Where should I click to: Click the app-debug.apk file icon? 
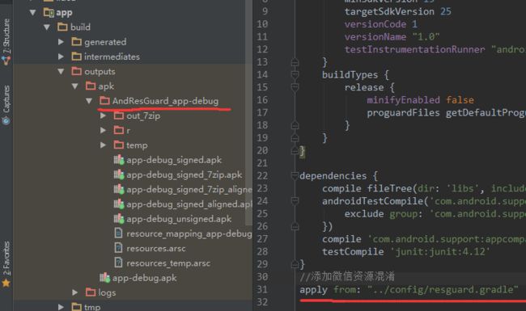pyautogui.click(x=104, y=278)
